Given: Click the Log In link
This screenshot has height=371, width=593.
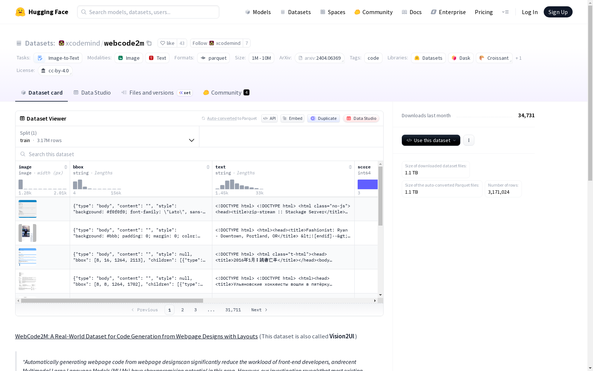Looking at the screenshot, I should pyautogui.click(x=530, y=12).
